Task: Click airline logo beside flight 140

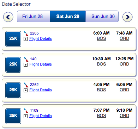Action: pos(26,59)
